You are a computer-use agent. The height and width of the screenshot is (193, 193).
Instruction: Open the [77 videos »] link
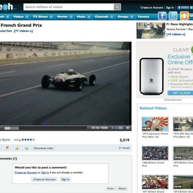23,31
